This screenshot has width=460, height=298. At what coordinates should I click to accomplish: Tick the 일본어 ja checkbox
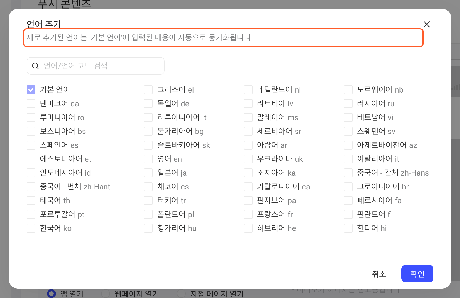coord(148,173)
